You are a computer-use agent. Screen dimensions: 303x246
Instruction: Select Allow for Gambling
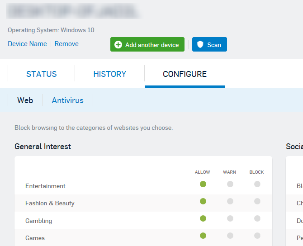click(203, 218)
